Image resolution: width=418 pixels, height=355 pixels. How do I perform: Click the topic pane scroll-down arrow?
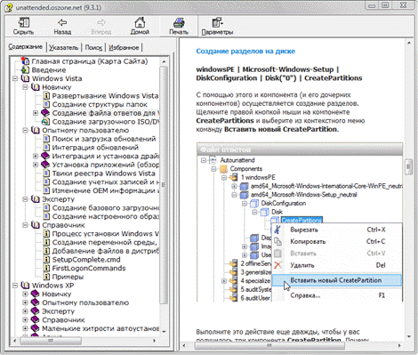coord(409,336)
